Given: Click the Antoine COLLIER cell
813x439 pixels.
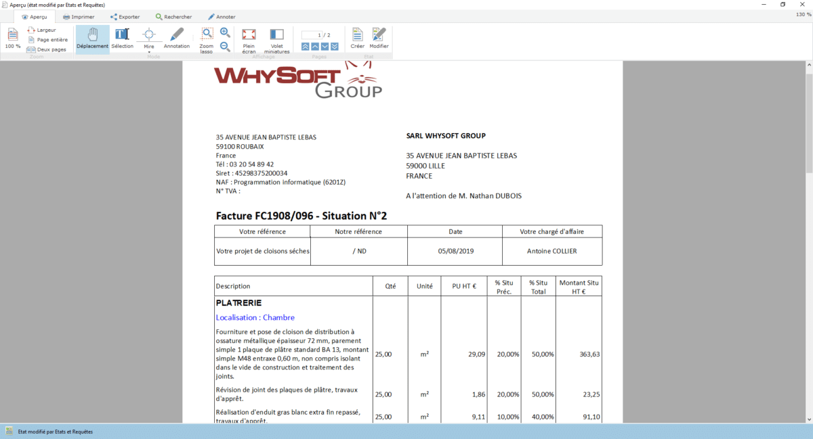Looking at the screenshot, I should [552, 251].
